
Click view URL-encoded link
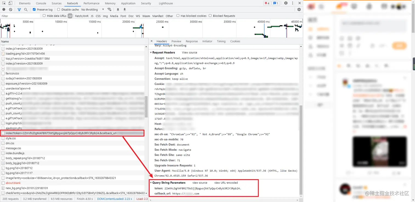[x=226, y=183]
